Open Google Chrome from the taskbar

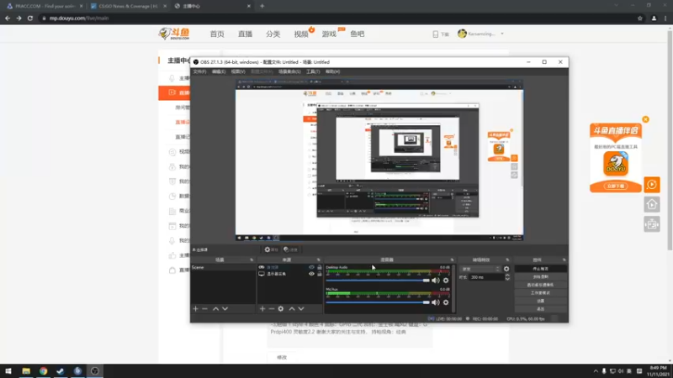pyautogui.click(x=44, y=370)
